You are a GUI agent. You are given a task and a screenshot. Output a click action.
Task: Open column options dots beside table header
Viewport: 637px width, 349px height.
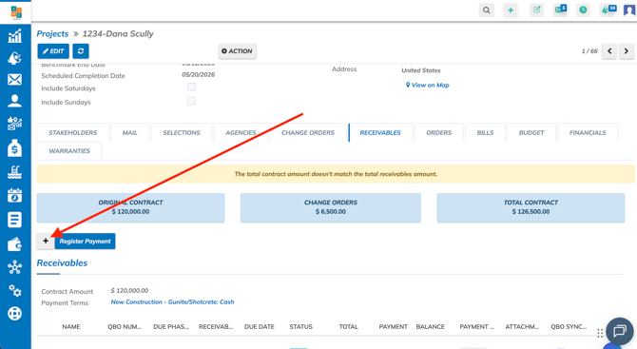click(600, 333)
